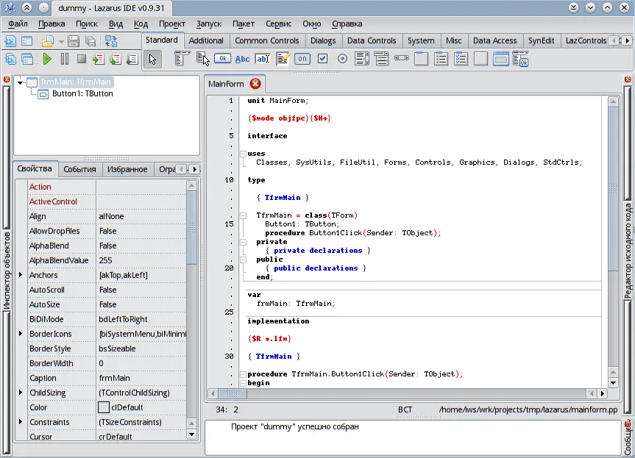635x458 pixels.
Task: Select the TPanel component icon
Action: click(480, 59)
